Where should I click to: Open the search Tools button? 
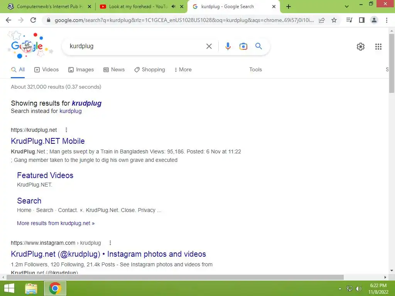point(255,70)
